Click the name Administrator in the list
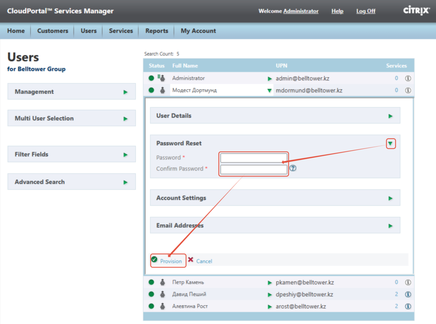Image resolution: width=436 pixels, height=324 pixels. (x=188, y=78)
